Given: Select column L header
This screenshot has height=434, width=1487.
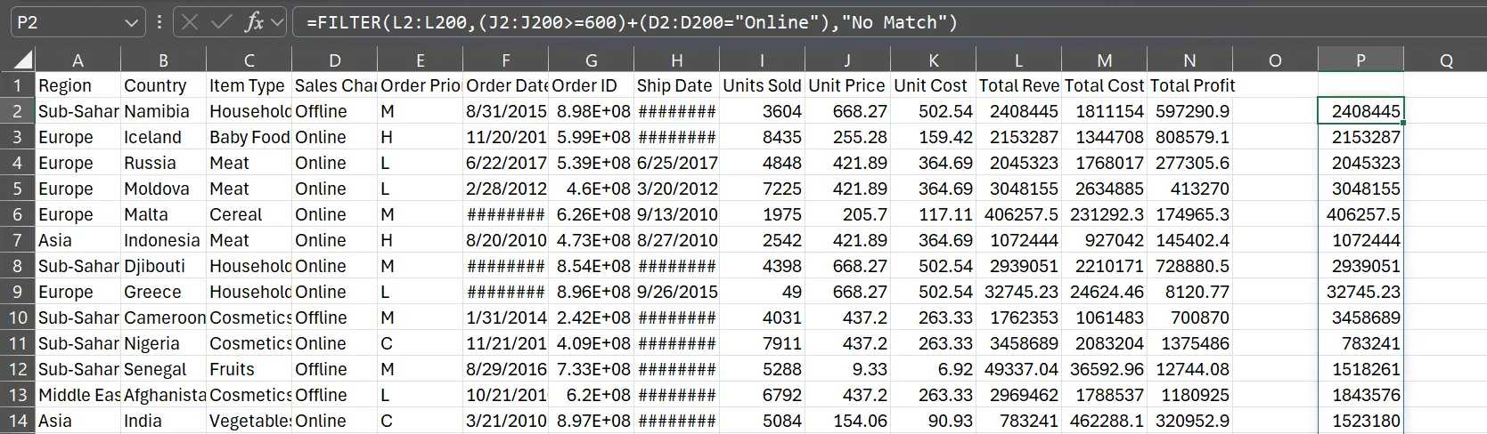Looking at the screenshot, I should tap(1018, 60).
